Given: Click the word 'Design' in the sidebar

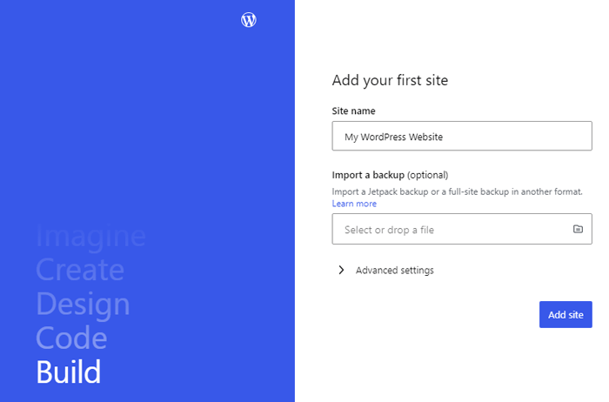Looking at the screenshot, I should click(83, 304).
